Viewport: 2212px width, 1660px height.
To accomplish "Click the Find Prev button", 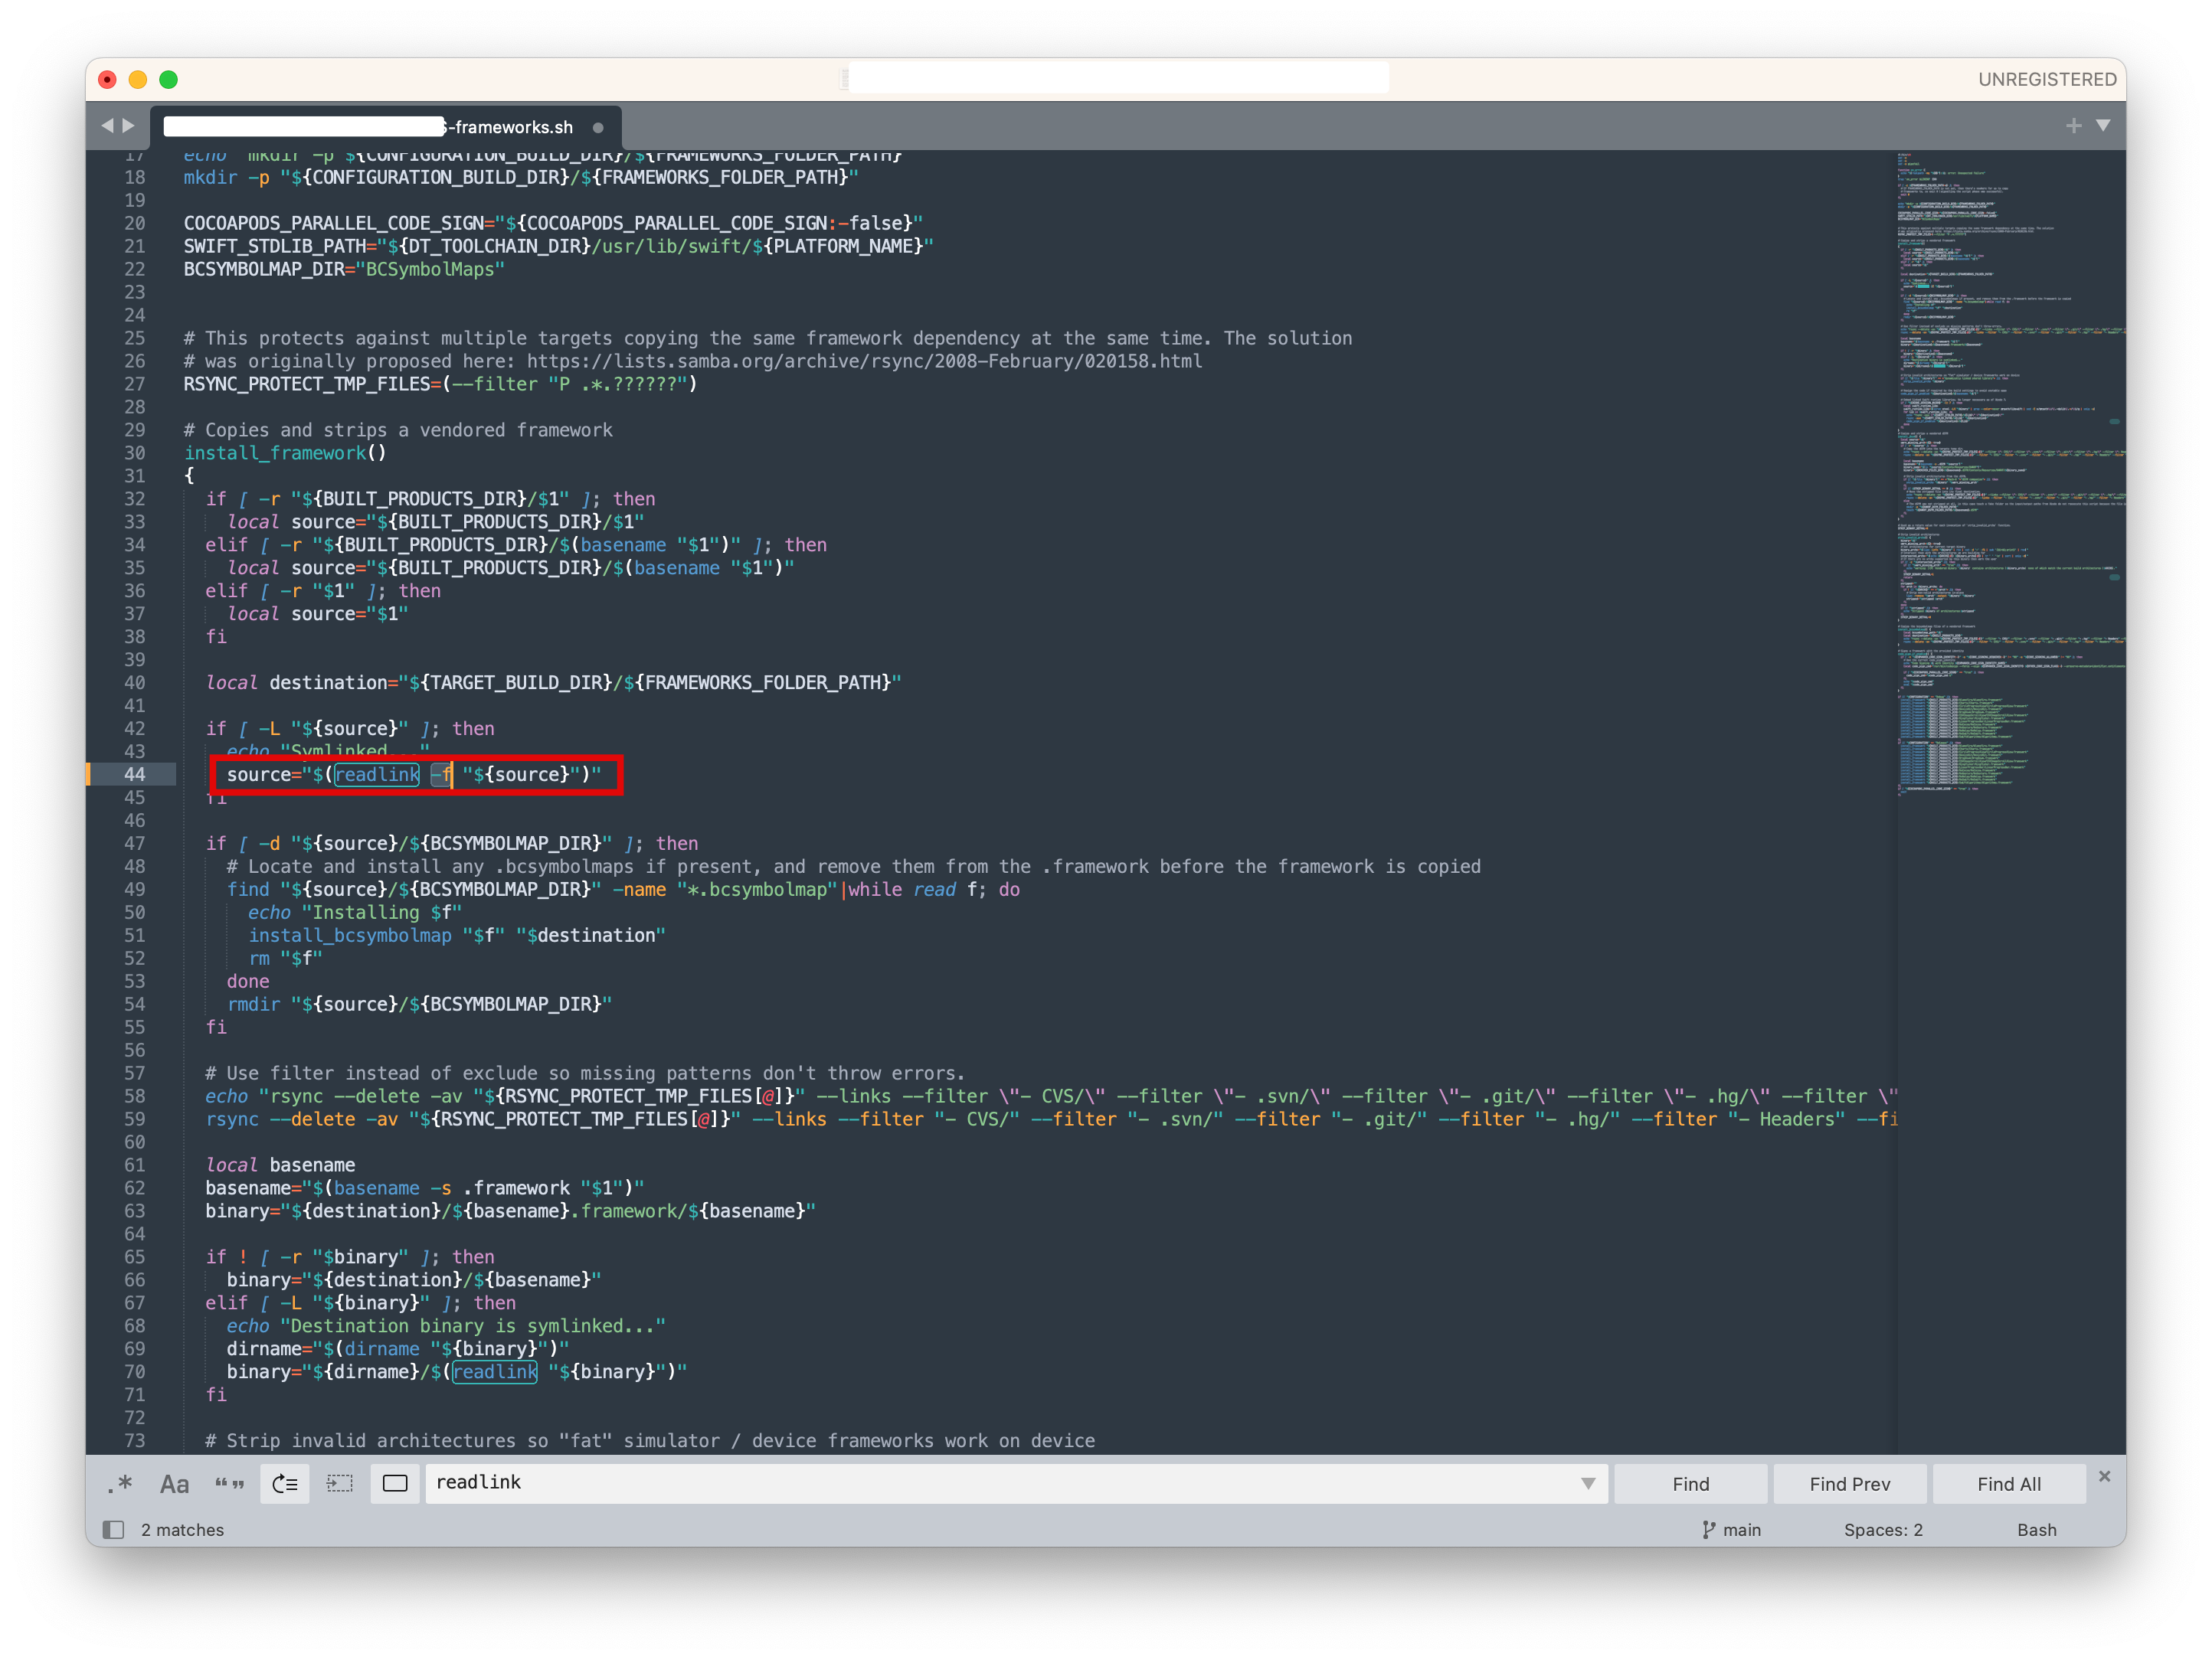I will [1849, 1484].
